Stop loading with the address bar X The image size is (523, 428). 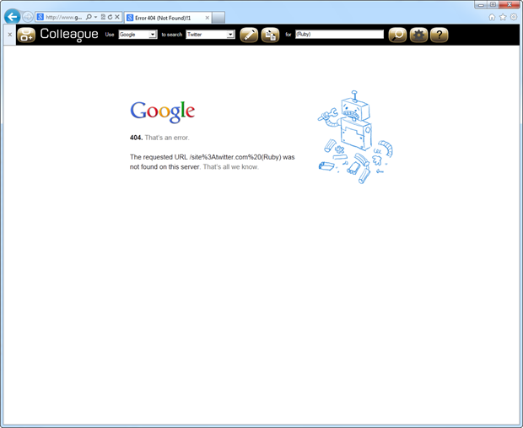point(117,17)
